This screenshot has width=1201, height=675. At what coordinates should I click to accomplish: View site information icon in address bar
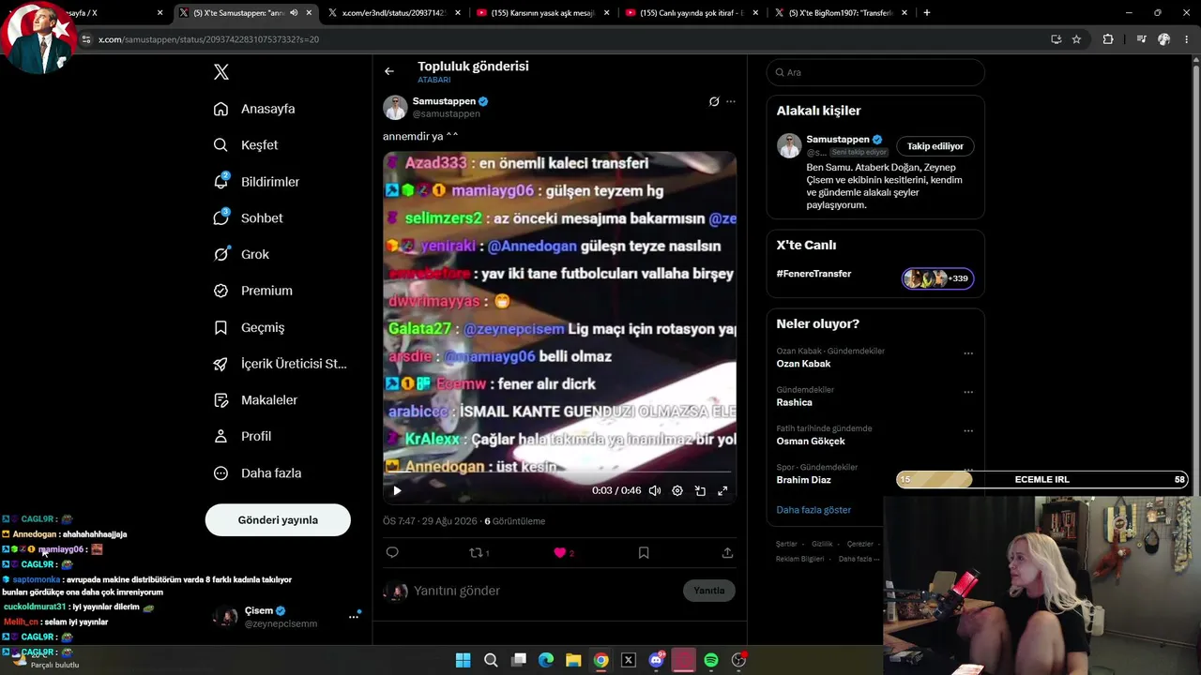86,39
